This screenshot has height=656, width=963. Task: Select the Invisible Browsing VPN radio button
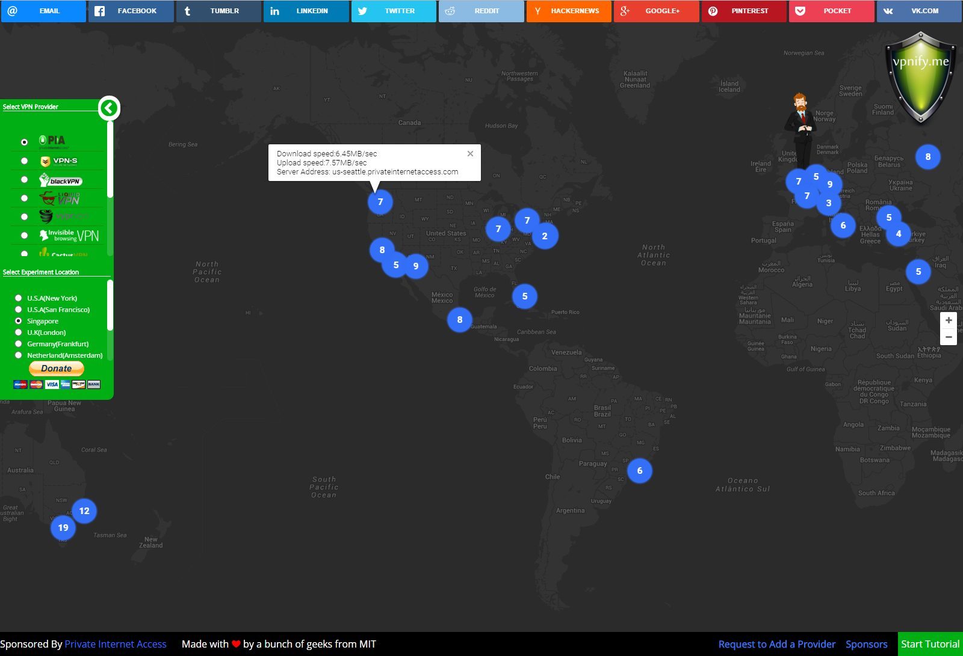pos(24,235)
